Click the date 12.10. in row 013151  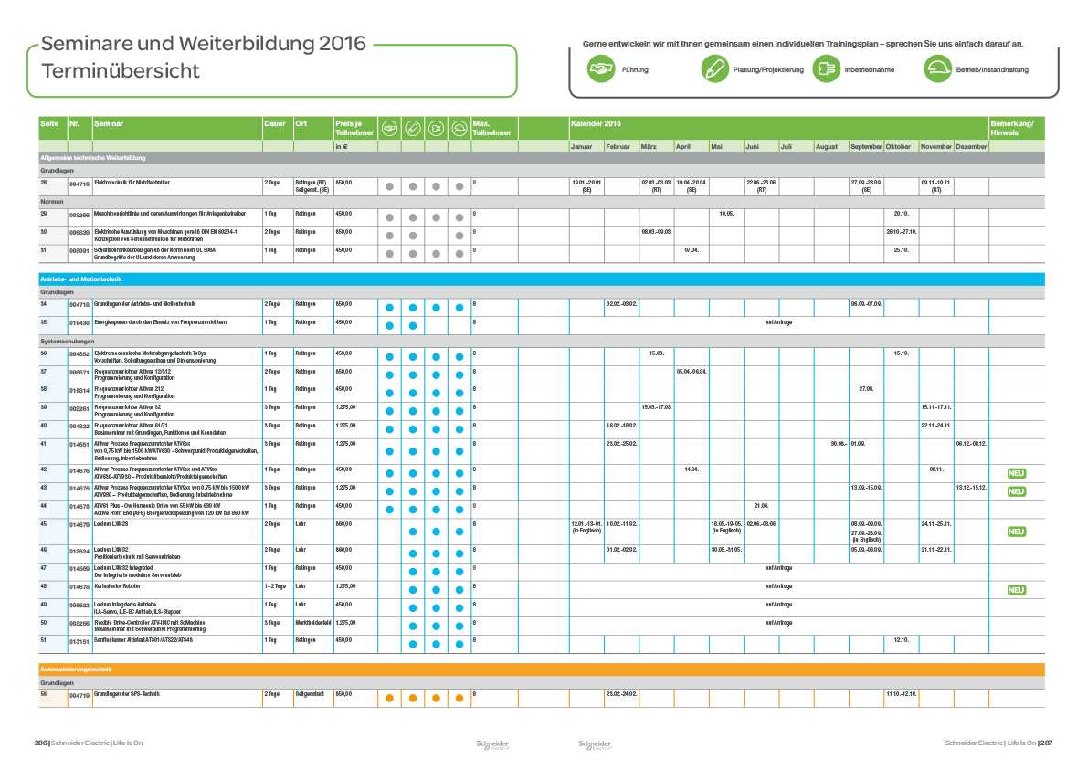point(902,640)
